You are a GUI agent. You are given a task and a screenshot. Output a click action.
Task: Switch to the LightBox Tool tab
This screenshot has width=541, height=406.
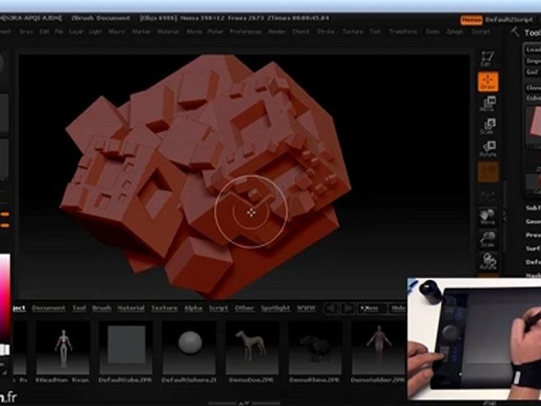click(x=79, y=308)
